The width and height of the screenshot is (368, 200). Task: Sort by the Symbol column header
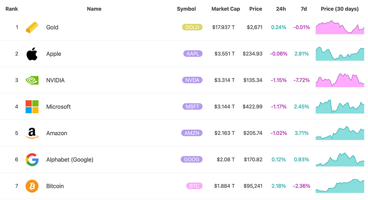[186, 9]
